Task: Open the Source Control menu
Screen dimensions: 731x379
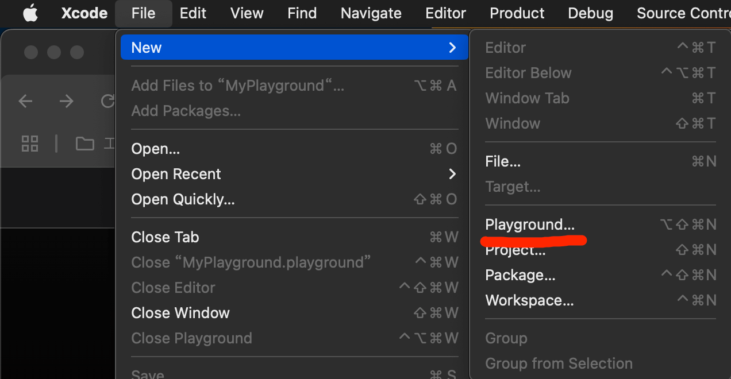Action: tap(684, 13)
